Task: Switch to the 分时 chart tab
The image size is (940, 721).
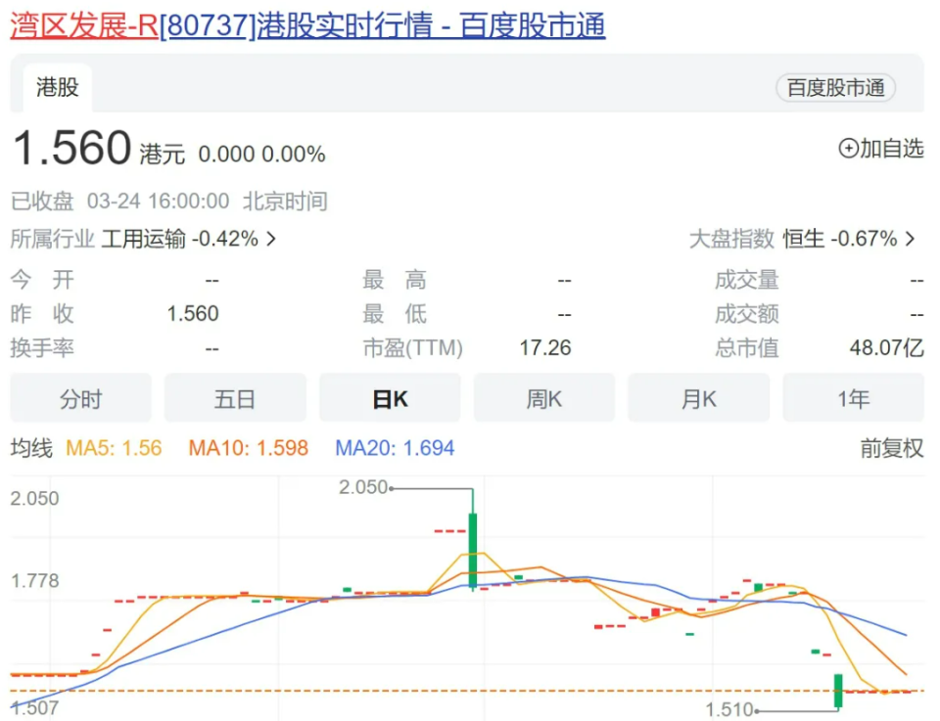Action: click(x=81, y=398)
